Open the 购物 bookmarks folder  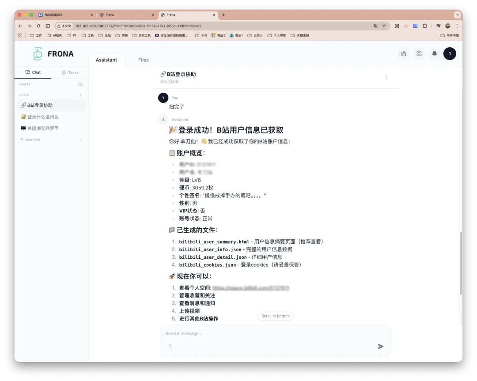(122, 36)
